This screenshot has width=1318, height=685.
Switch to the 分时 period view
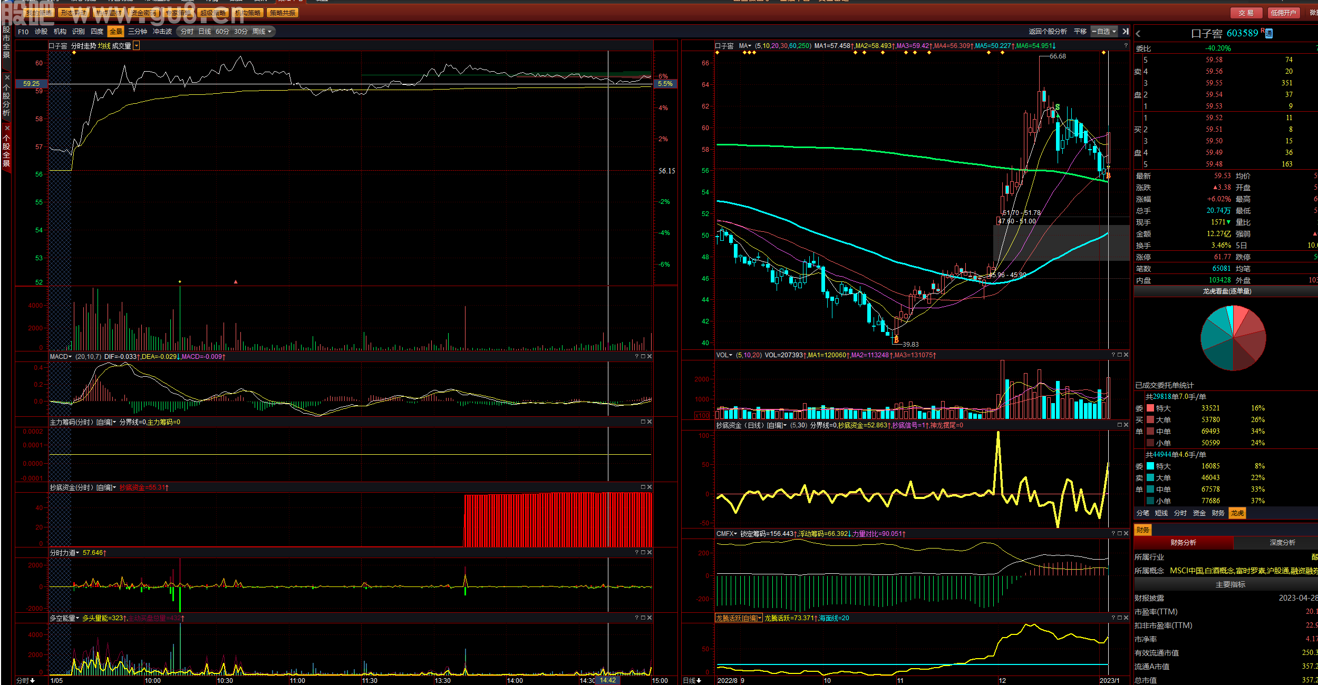[187, 32]
